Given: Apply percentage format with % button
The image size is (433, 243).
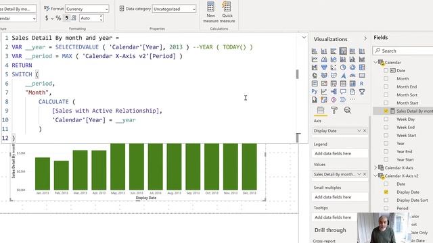Looking at the screenshot, I should click(58, 18).
